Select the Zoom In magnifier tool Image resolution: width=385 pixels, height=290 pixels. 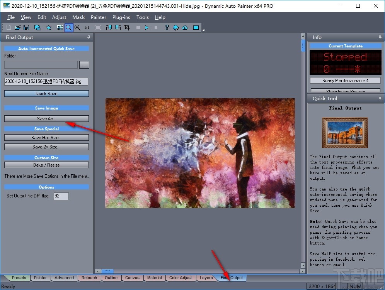click(68, 27)
